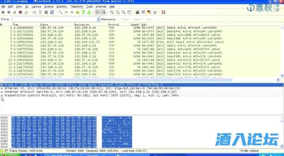This screenshot has height=156, width=284.
Task: Edit coloring rules toolbar icon
Action: 149,12
